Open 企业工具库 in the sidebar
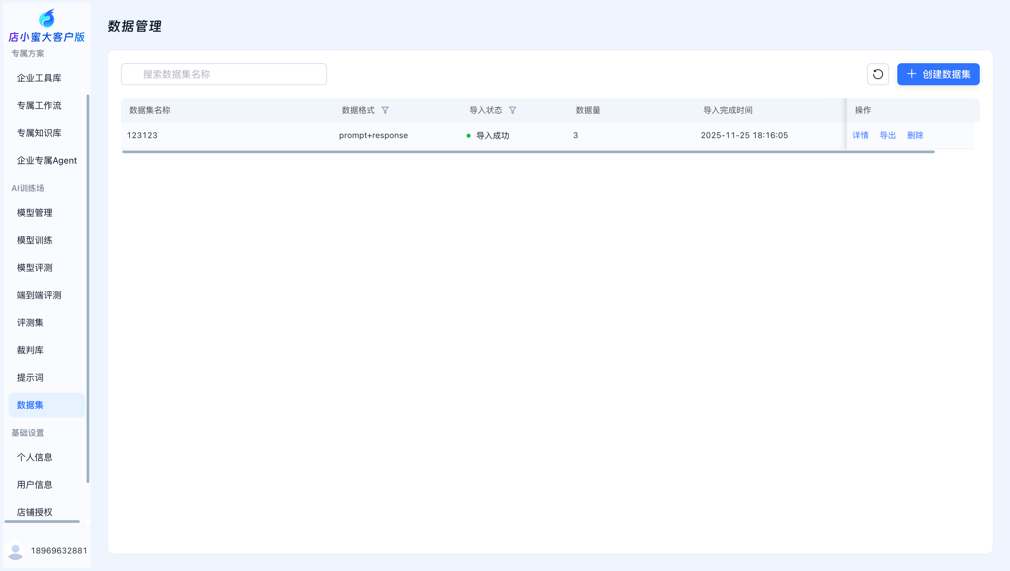1010x571 pixels. tap(39, 78)
